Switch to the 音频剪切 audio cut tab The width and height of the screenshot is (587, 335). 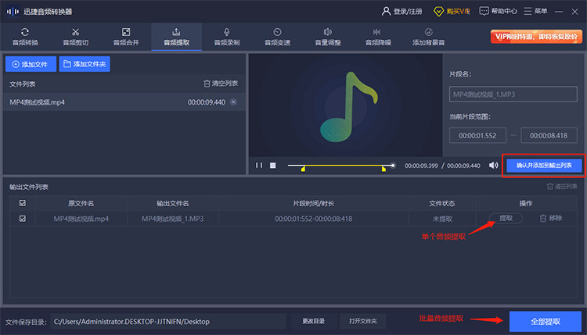(x=76, y=37)
